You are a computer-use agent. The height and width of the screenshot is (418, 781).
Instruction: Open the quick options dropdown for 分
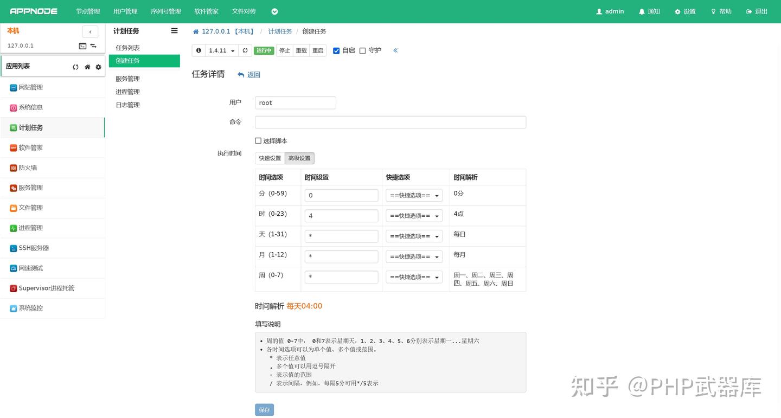point(414,195)
